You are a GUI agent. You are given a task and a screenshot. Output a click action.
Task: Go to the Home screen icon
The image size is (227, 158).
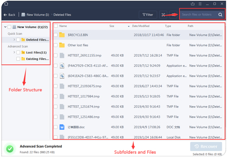click(x=6, y=3)
